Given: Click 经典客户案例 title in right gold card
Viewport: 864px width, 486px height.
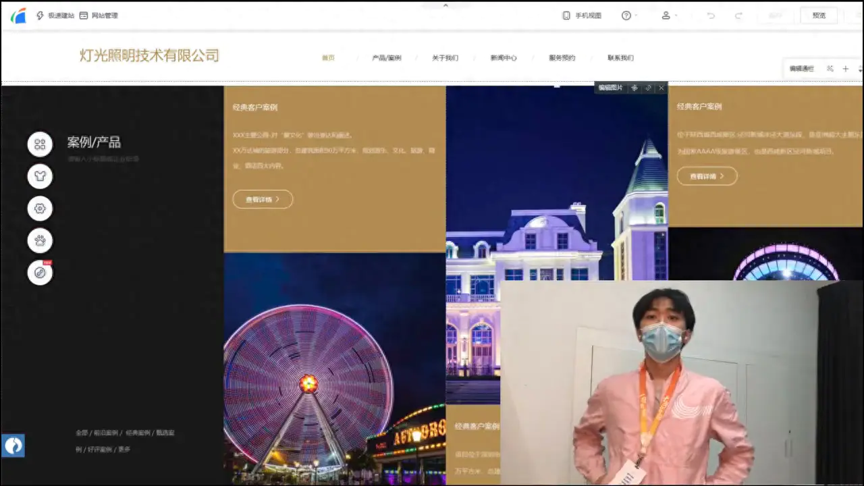Looking at the screenshot, I should [x=699, y=107].
